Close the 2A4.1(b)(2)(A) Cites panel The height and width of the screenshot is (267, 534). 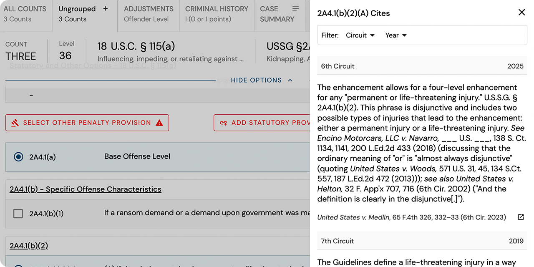[x=521, y=12]
